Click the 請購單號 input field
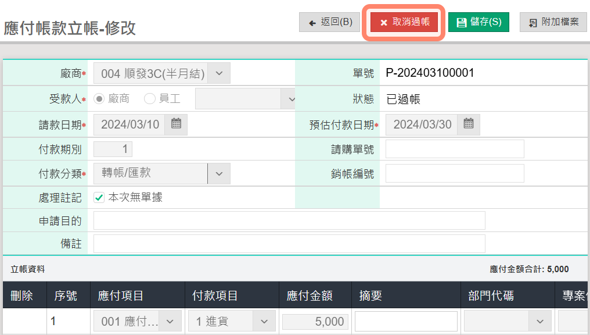590x335 pixels. tap(455, 149)
